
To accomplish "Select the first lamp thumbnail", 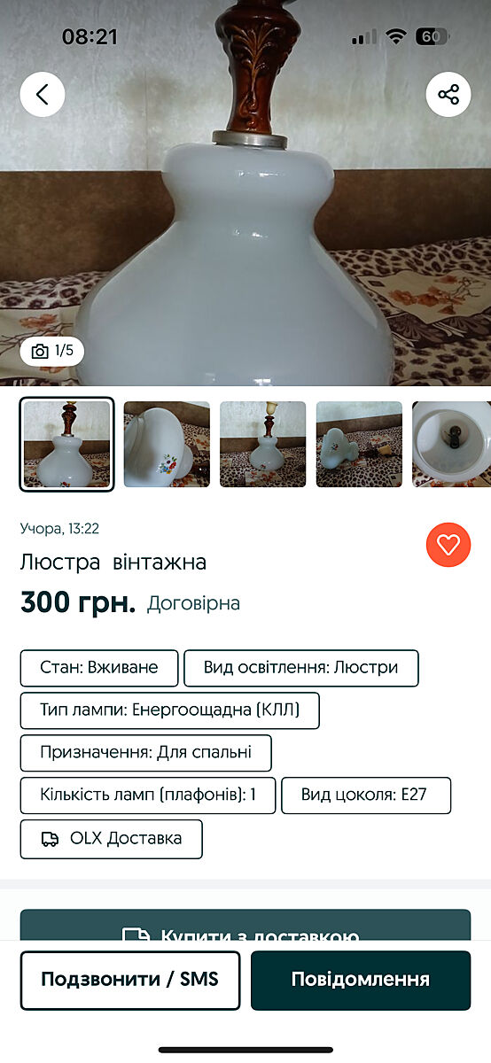I will [x=66, y=444].
